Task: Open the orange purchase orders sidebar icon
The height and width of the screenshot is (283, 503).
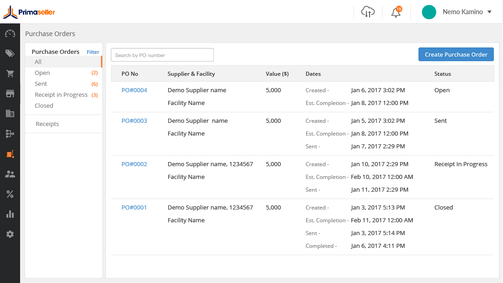Action: [10, 154]
